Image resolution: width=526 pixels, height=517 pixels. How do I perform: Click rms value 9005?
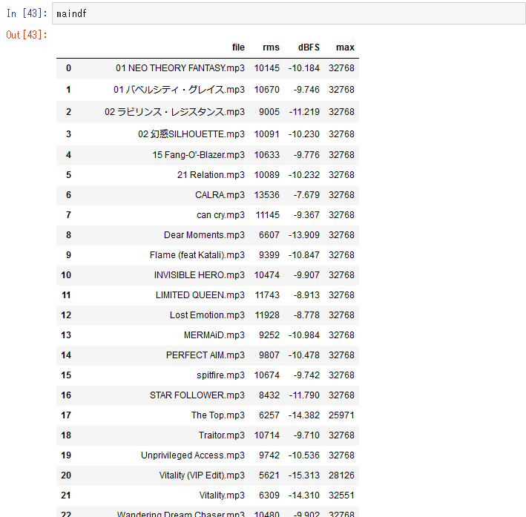269,112
